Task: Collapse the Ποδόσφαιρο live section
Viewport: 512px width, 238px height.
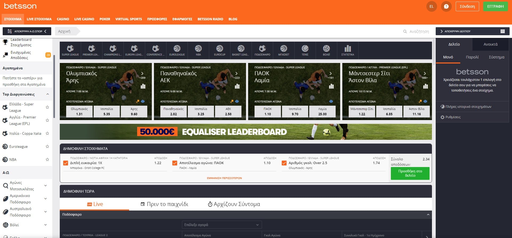Action: click(428, 215)
